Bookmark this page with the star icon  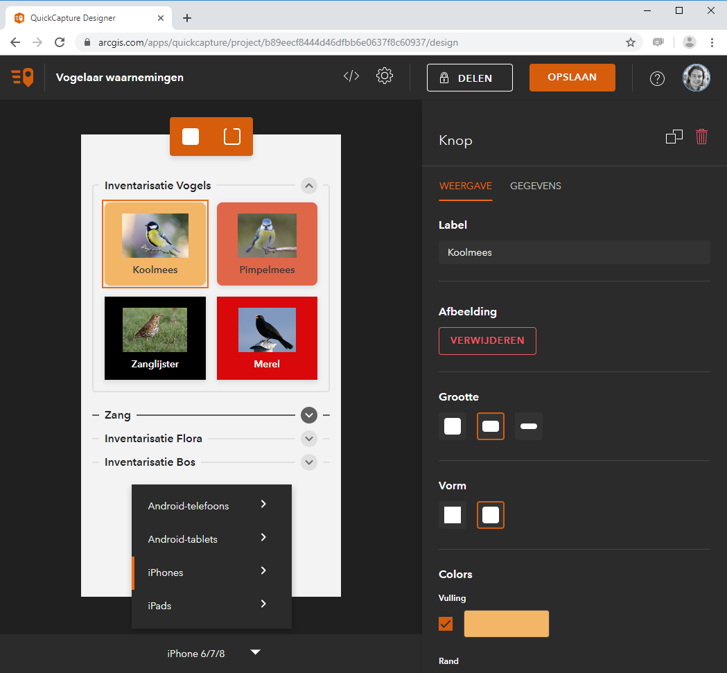click(x=631, y=43)
